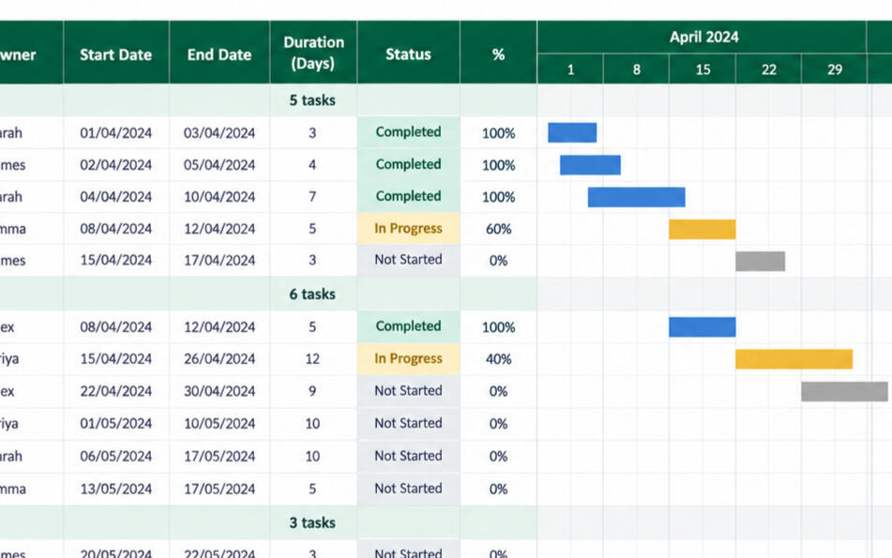Image resolution: width=892 pixels, height=558 pixels.
Task: Click week marker 22 in the timeline header
Action: (x=768, y=69)
